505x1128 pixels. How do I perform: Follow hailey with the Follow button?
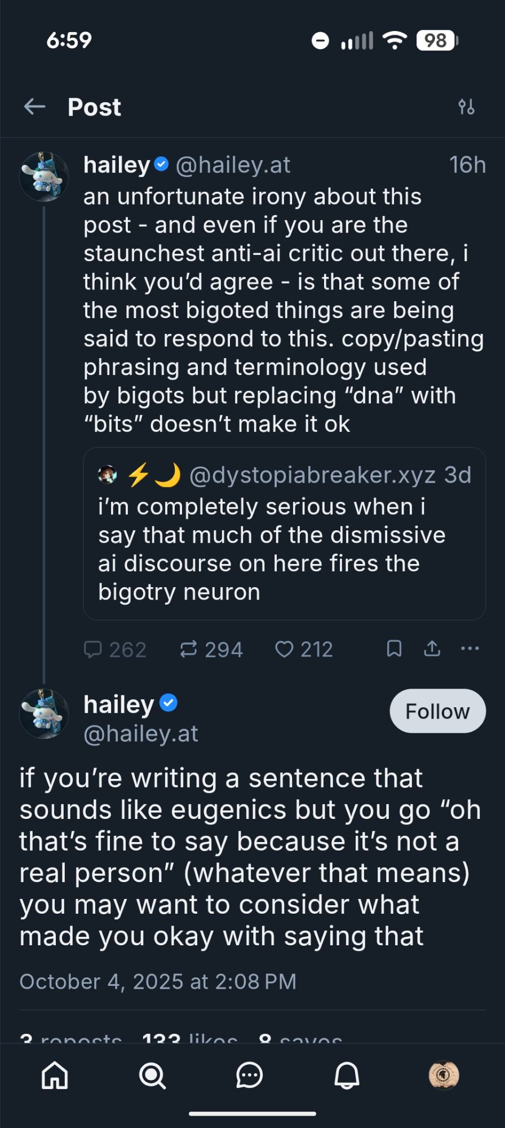tap(437, 711)
